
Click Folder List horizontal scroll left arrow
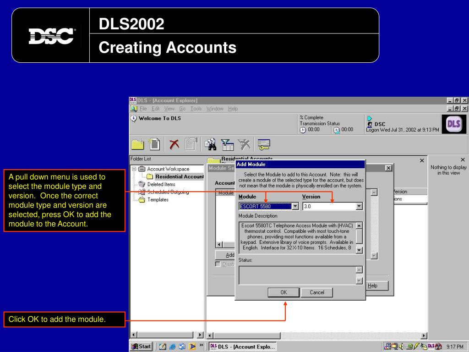(134, 335)
